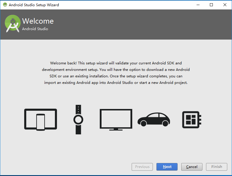Click the greyed-out Previous button

(142, 167)
